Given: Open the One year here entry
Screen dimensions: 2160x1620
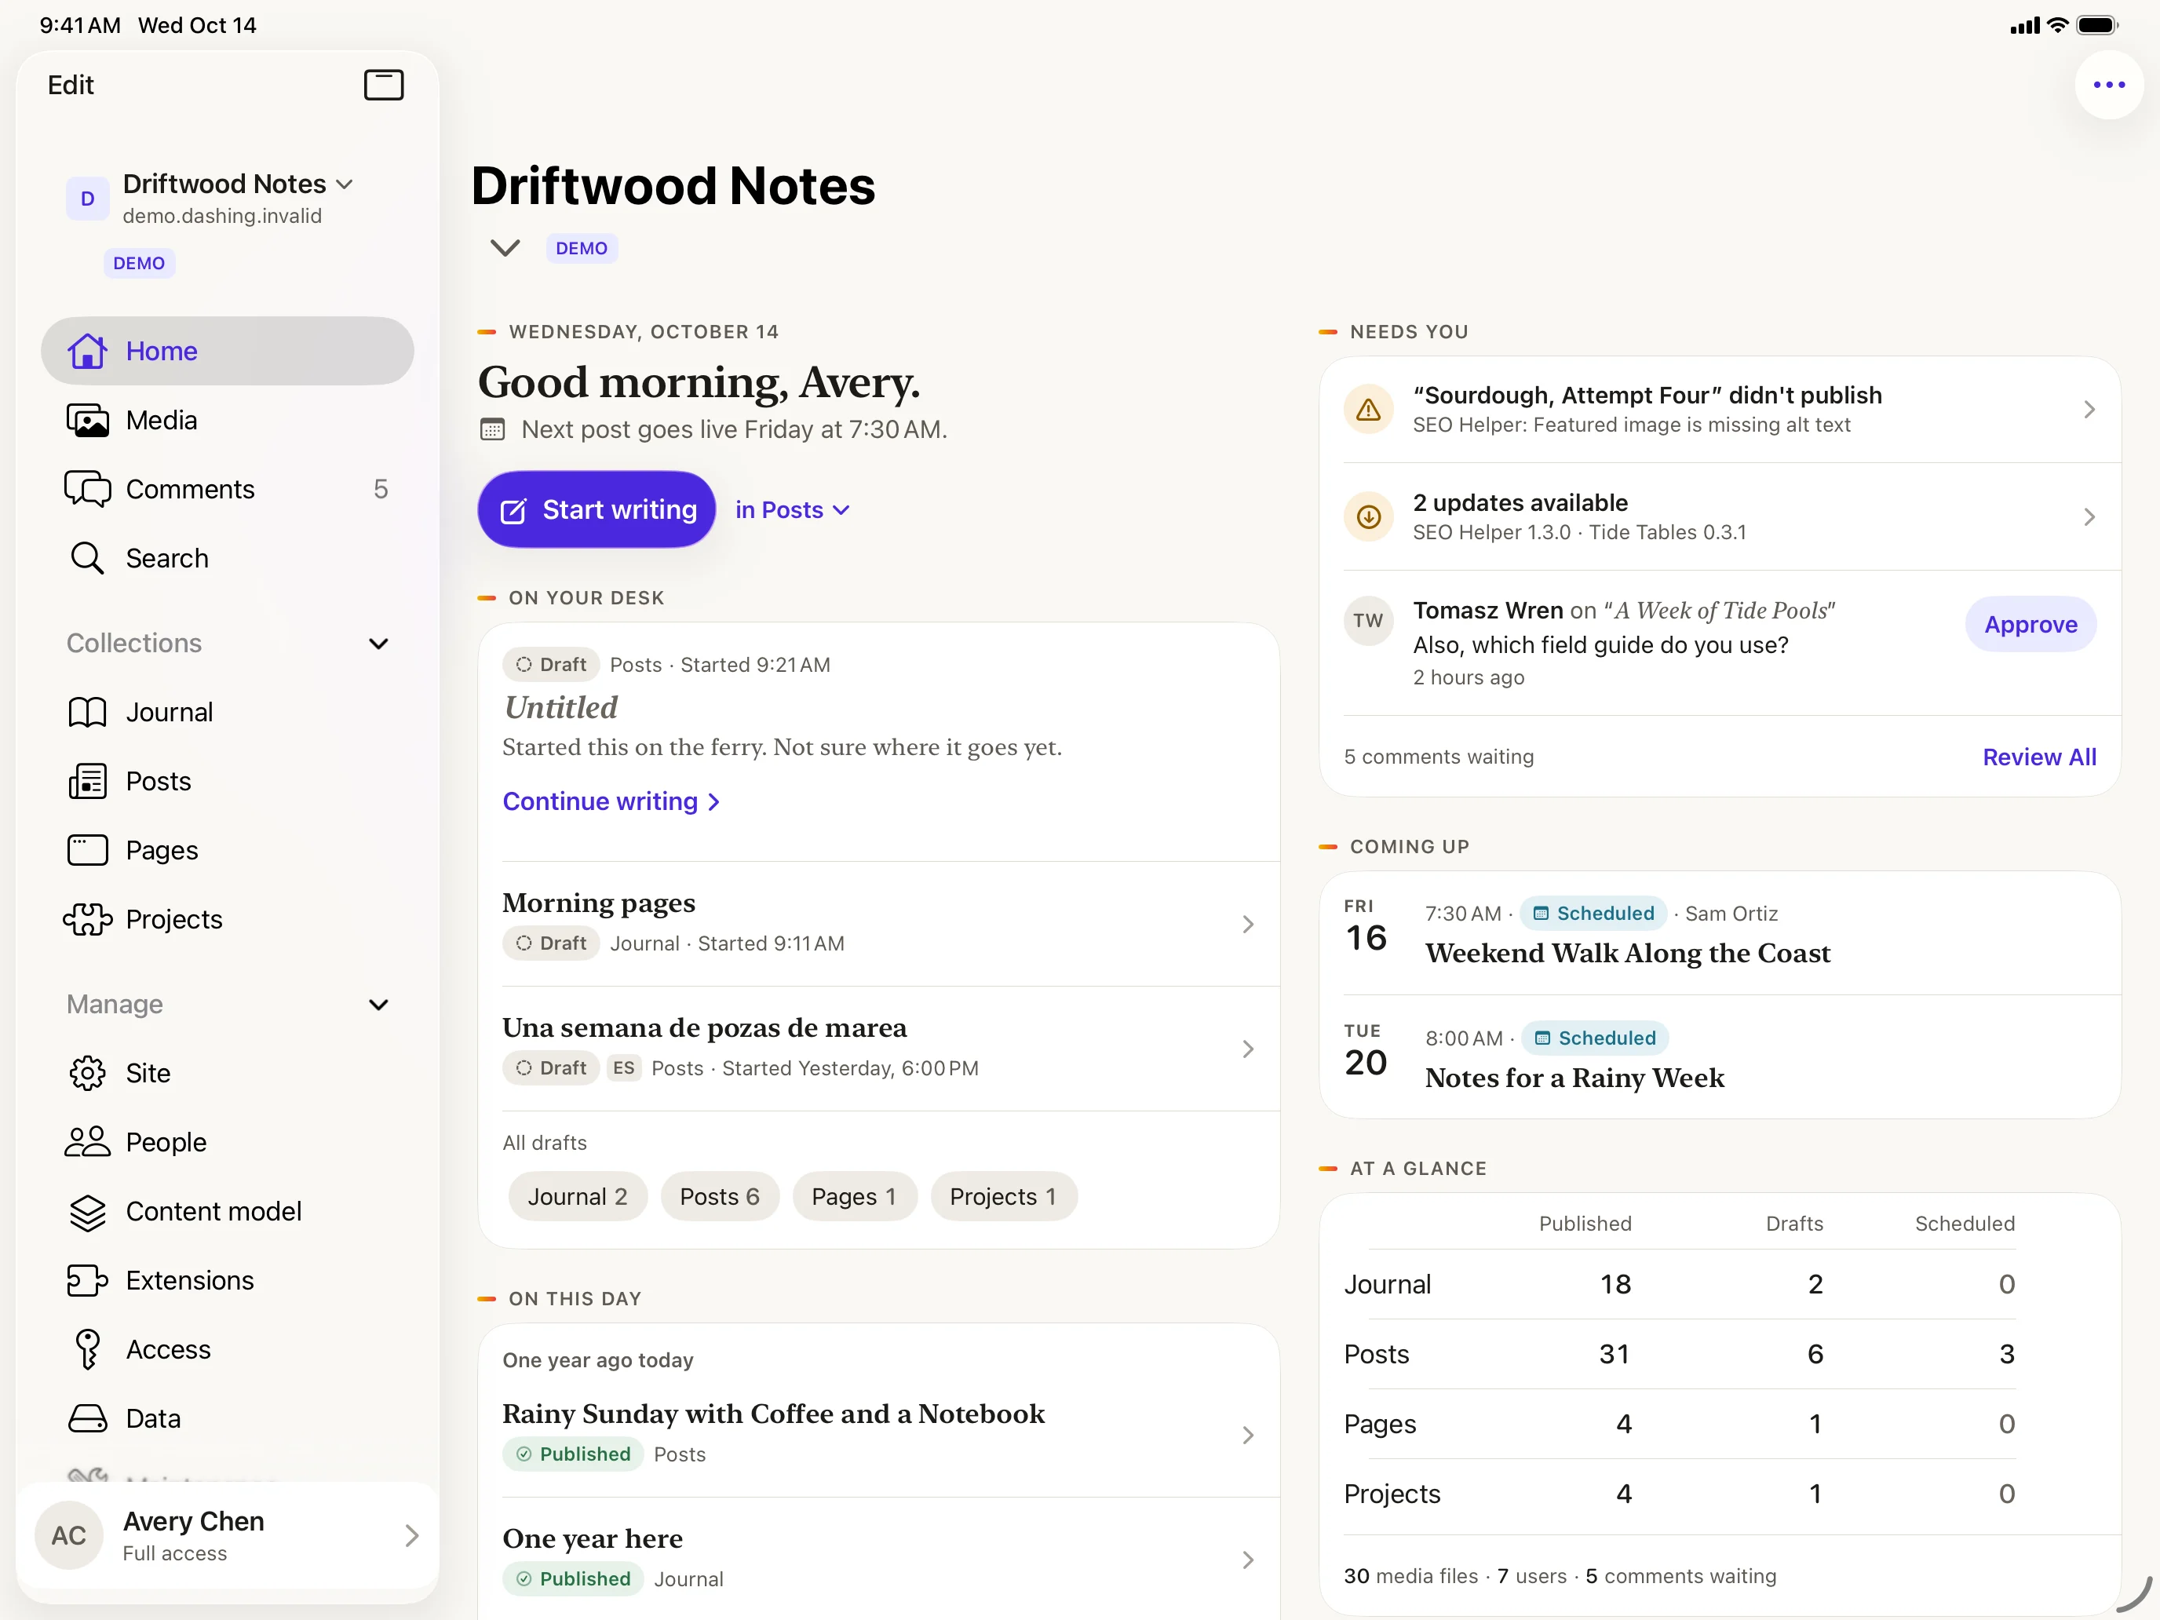Looking at the screenshot, I should point(879,1559).
